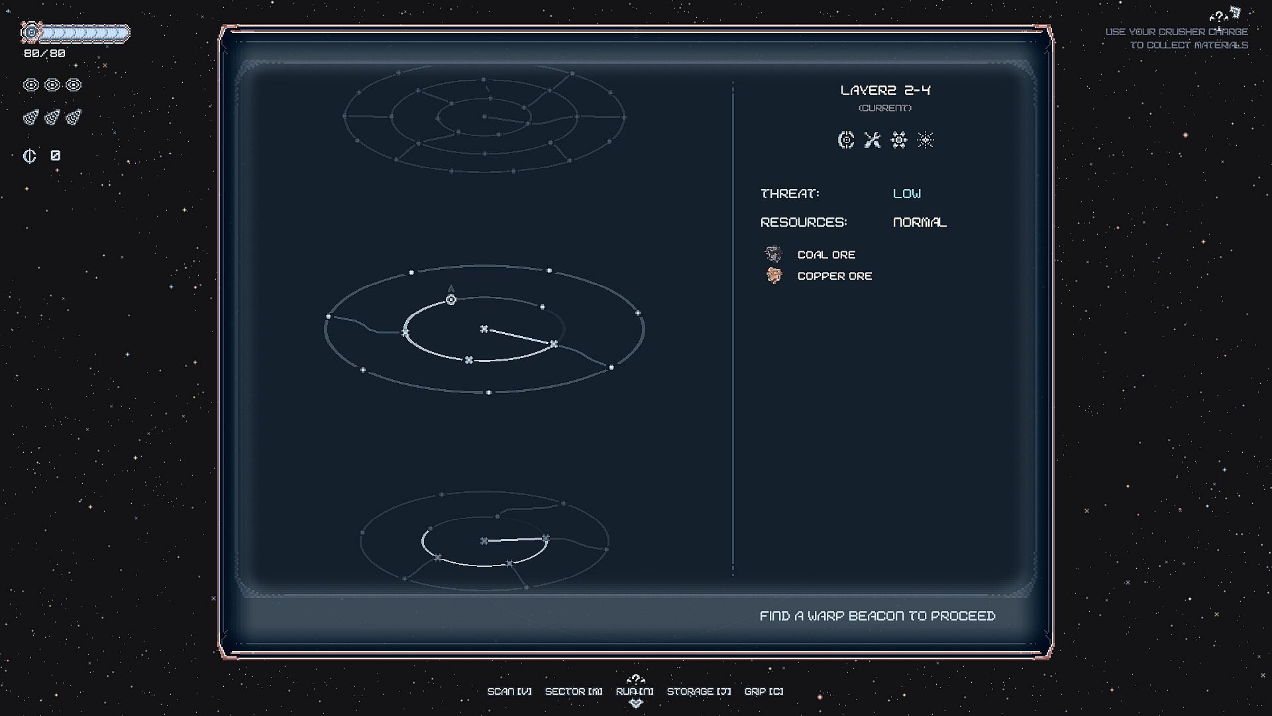Click the Copper Ore resource icon
The image size is (1272, 716).
point(773,275)
